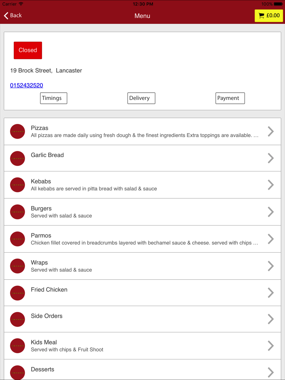Image resolution: width=285 pixels, height=380 pixels.
Task: Show restaurant Timings
Action: (x=54, y=98)
